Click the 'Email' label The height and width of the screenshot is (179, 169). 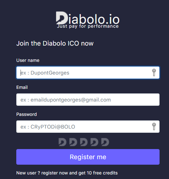pyautogui.click(x=22, y=87)
